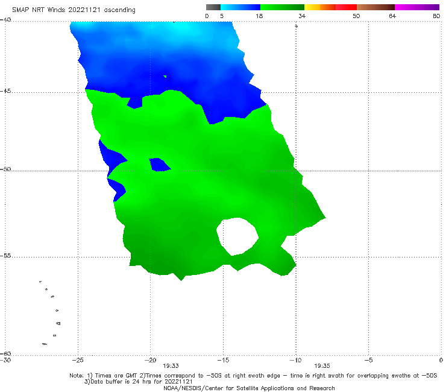Click the latitude axis label '-45'
Image resolution: width=446 pixels, height=392 pixels.
tap(5, 91)
